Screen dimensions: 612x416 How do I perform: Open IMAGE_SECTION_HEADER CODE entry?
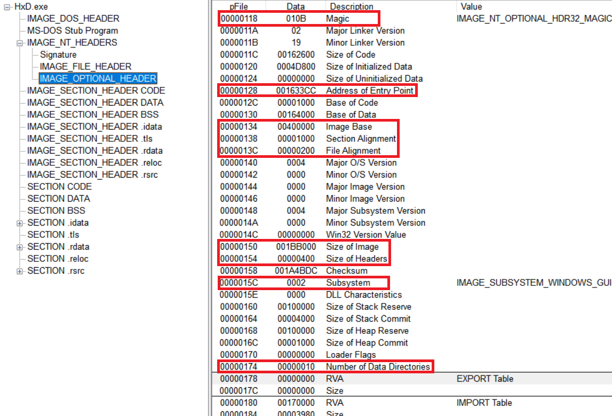click(x=96, y=91)
